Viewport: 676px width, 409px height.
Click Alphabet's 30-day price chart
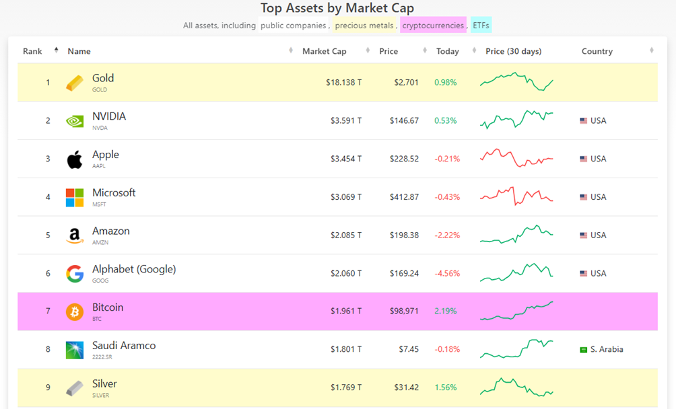point(516,272)
